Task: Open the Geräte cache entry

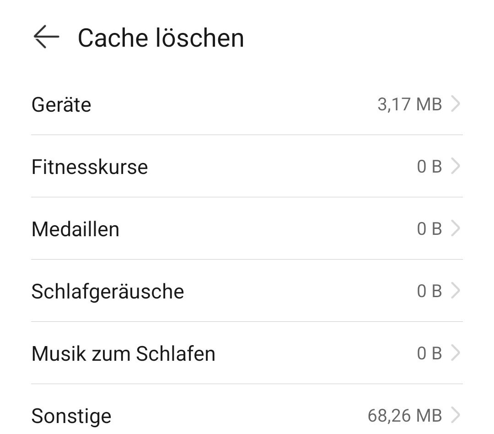Action: coord(247,104)
